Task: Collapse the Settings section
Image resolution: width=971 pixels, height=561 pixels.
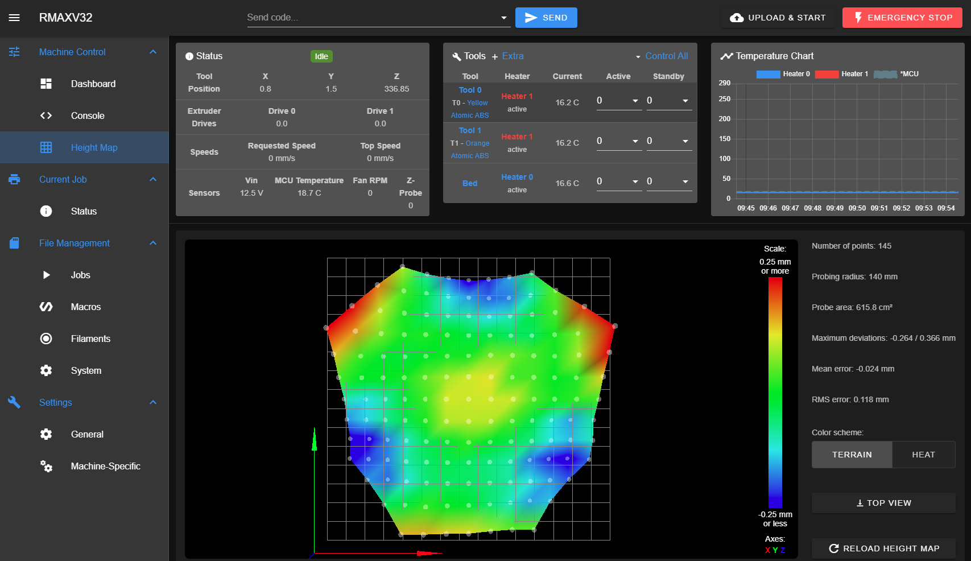Action: [x=153, y=402]
